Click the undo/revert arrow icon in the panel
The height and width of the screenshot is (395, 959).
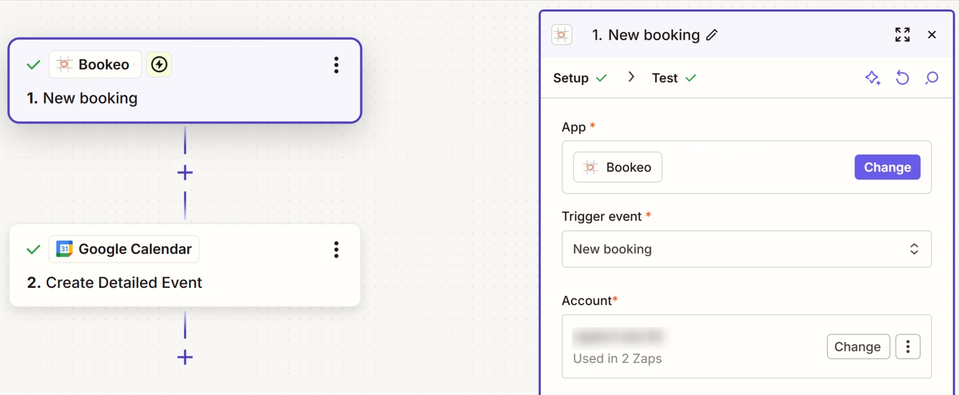coord(902,78)
